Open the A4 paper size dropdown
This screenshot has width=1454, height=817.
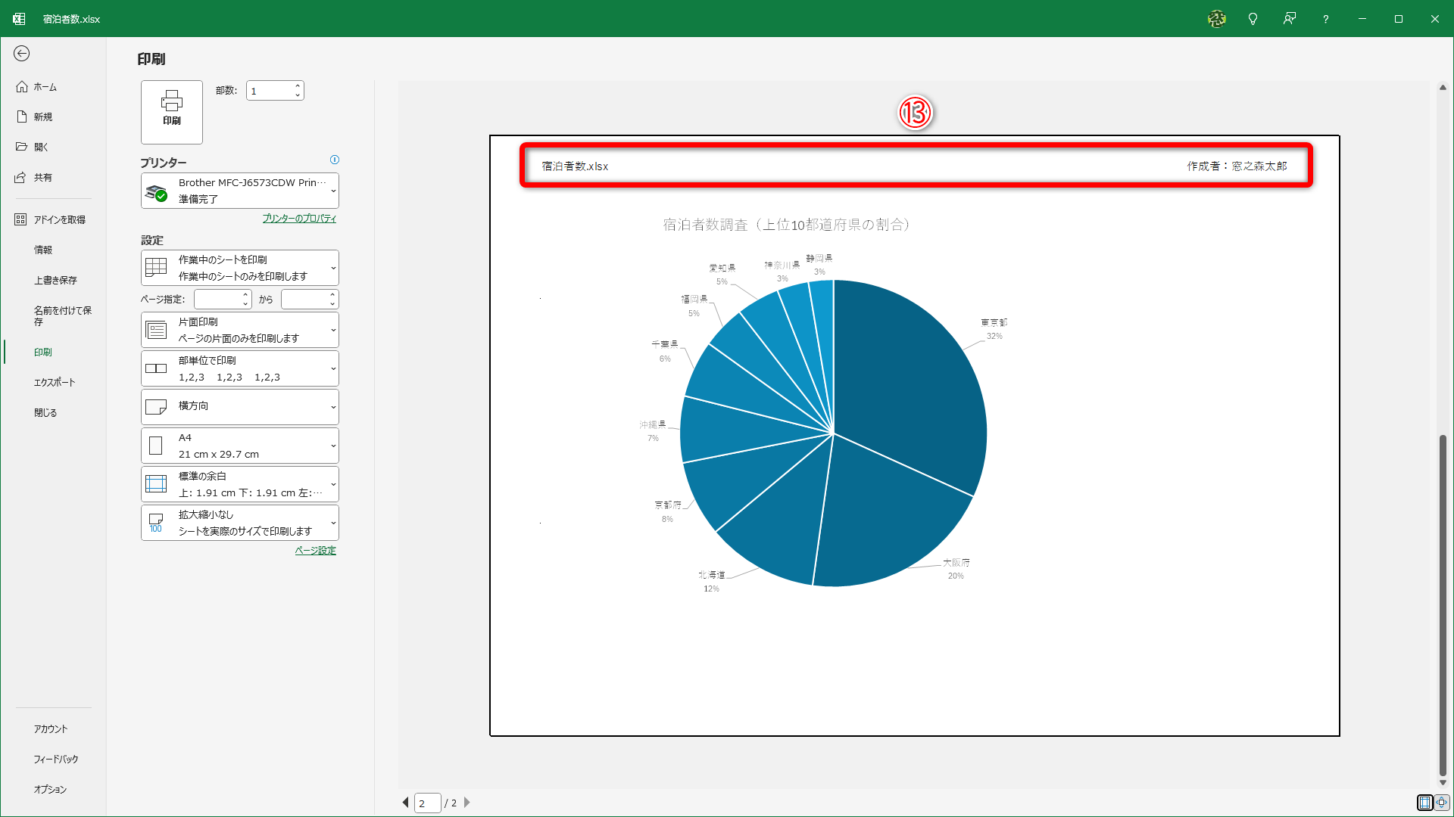pos(239,446)
